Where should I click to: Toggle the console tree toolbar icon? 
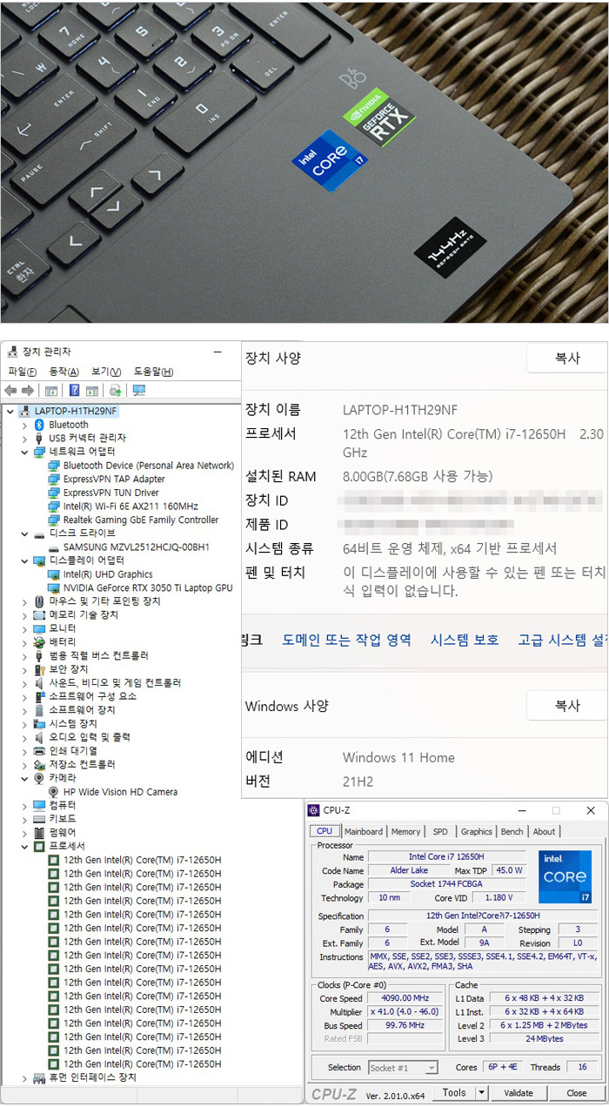coord(52,391)
